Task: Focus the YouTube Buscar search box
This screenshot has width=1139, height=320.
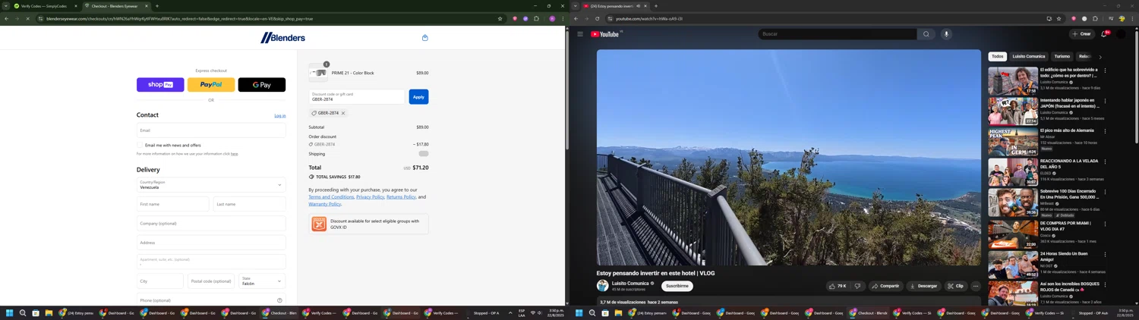Action: (838, 34)
